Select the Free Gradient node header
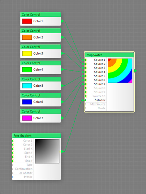 (36, 136)
